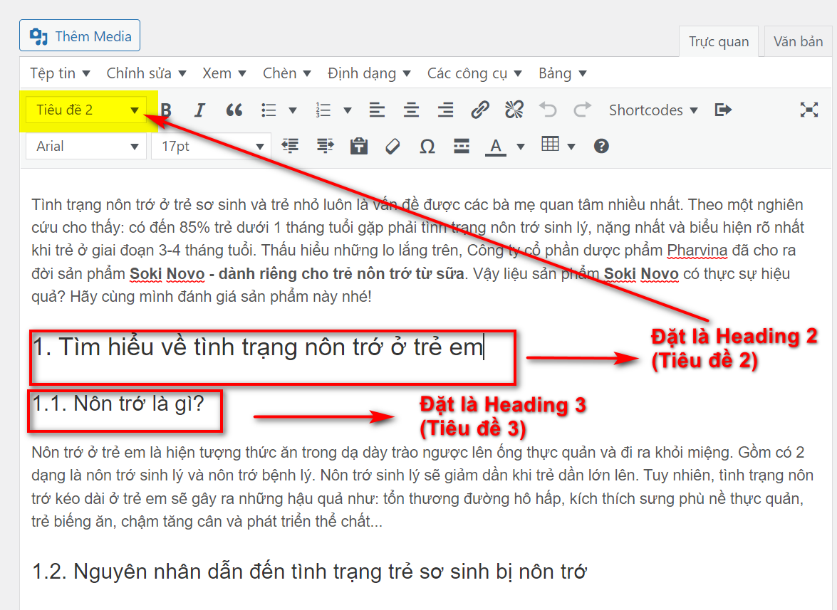The height and width of the screenshot is (610, 837).
Task: Insert a special character with the Ω icon
Action: click(x=427, y=146)
